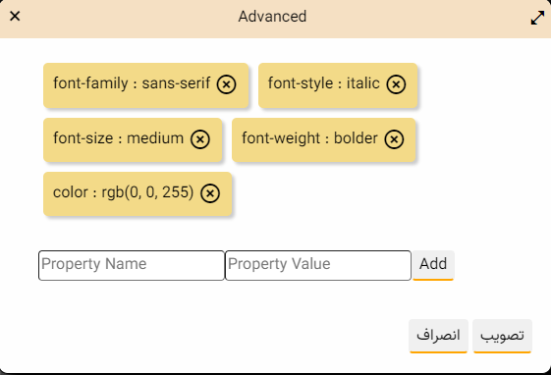
Task: Click the rgb(0, 0, 255) color value text
Action: 147,192
